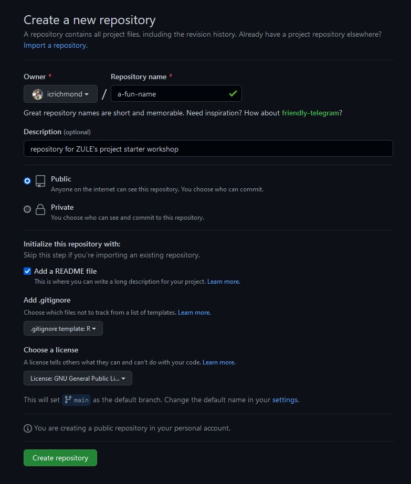Click the info circle icon near footer
Viewport: 411px width, 484px height.
tap(28, 428)
